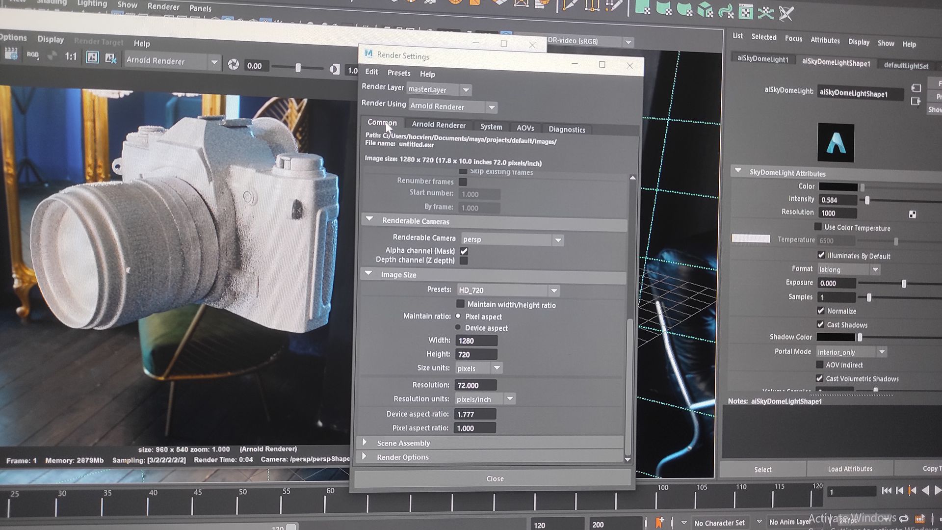Screen dimensions: 942x530
Task: Collapse Renderable Cameras section
Action: point(369,219)
